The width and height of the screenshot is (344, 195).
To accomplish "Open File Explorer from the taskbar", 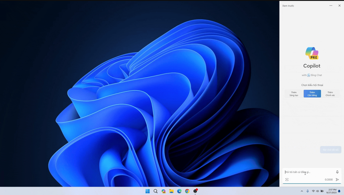I will [x=171, y=191].
